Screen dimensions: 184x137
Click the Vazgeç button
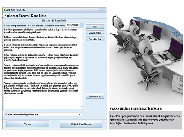coord(28,124)
